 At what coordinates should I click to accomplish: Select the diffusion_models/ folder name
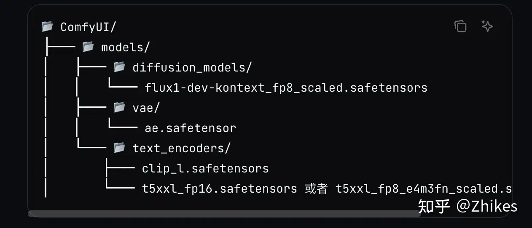pos(192,67)
